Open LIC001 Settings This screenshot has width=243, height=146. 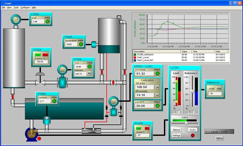coord(176,135)
